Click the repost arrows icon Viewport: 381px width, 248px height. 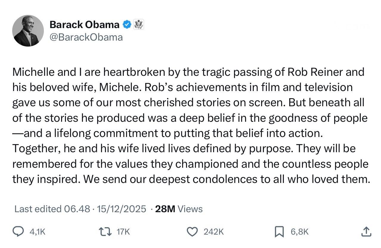(x=105, y=232)
